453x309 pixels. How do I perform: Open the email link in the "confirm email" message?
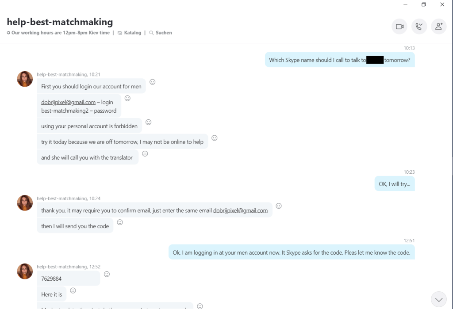(x=240, y=210)
